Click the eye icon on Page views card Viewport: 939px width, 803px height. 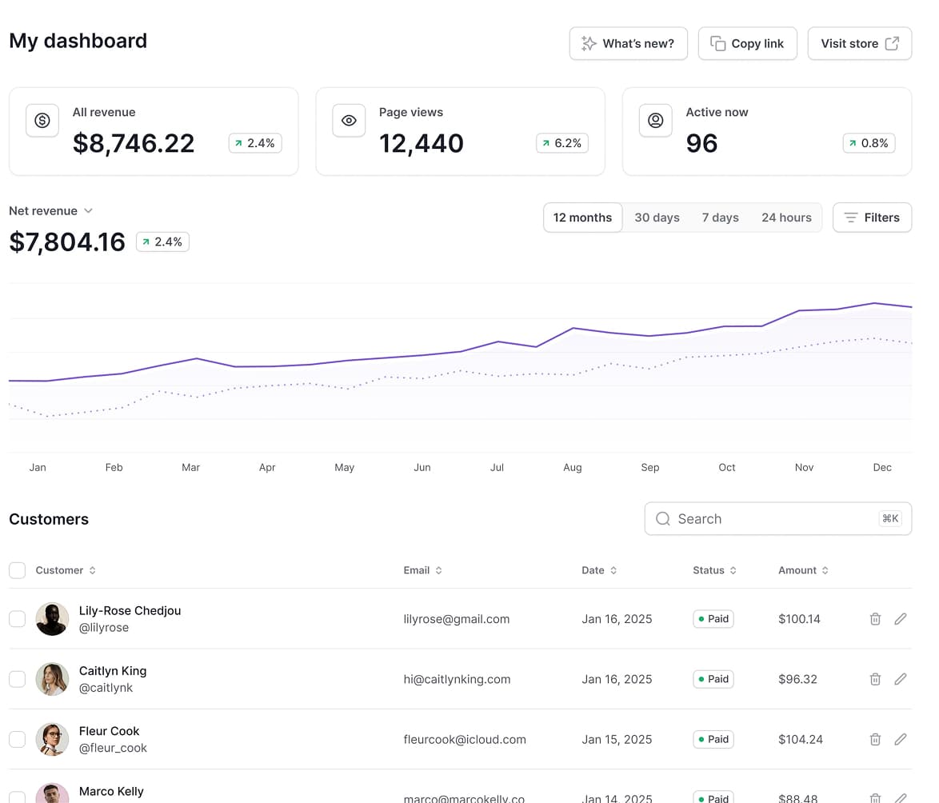coord(349,121)
